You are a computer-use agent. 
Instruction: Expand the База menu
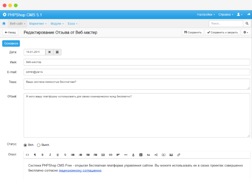coord(72,24)
